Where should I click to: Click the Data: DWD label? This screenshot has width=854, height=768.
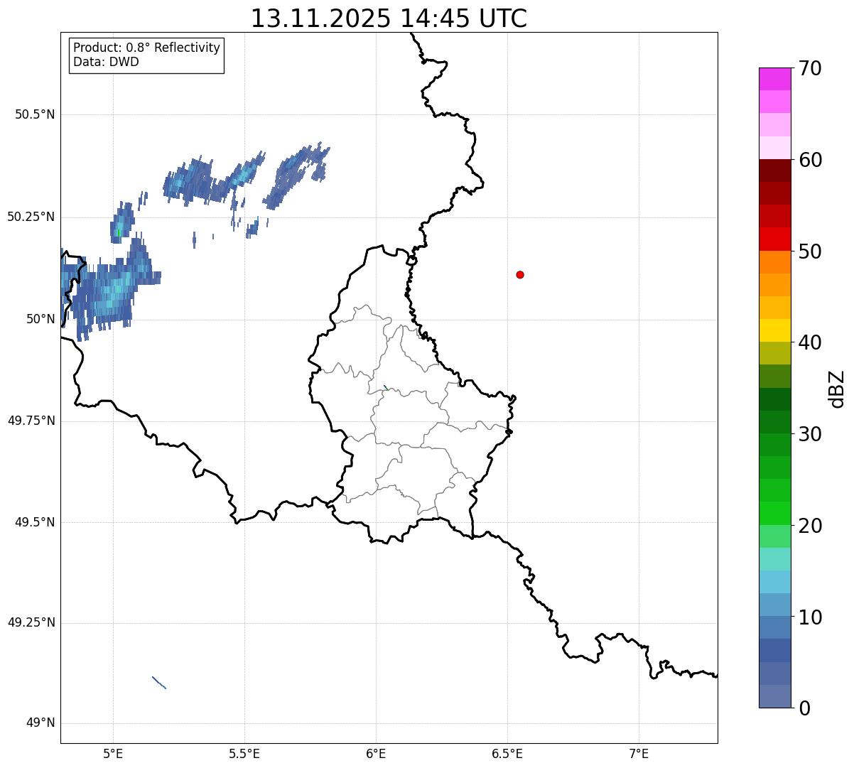pos(106,62)
